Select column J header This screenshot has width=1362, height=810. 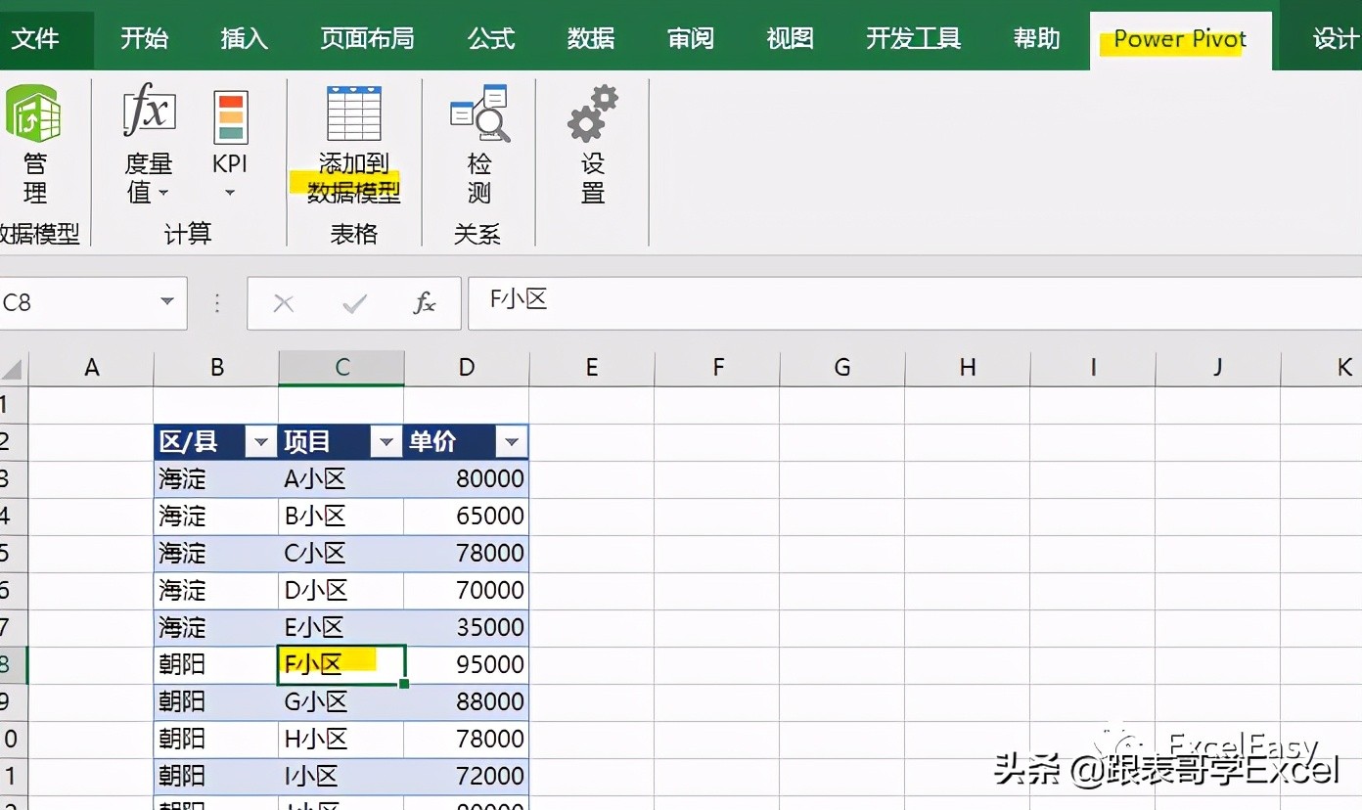pos(1218,368)
